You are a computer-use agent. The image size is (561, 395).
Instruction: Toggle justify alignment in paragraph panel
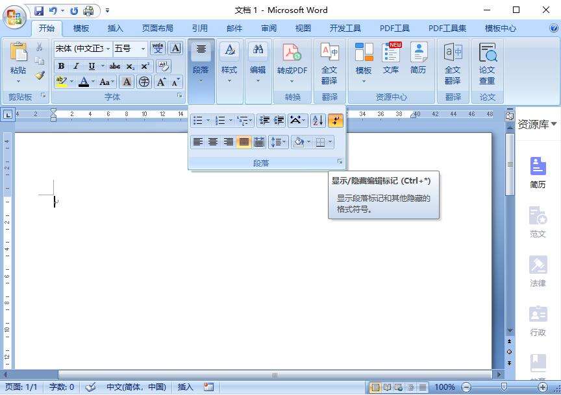click(x=243, y=142)
